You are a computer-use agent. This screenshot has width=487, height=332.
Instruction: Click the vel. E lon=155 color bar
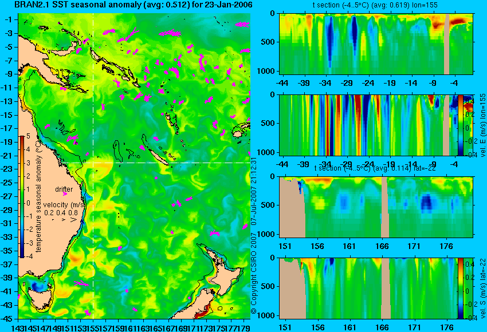[461, 125]
